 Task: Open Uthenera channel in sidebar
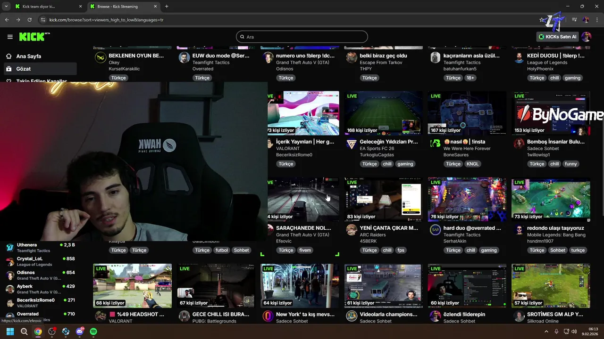click(40, 248)
